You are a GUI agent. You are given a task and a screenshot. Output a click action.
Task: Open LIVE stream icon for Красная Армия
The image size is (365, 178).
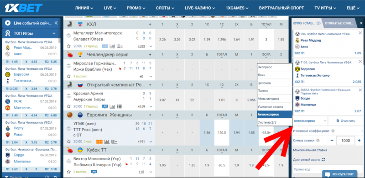(105, 106)
